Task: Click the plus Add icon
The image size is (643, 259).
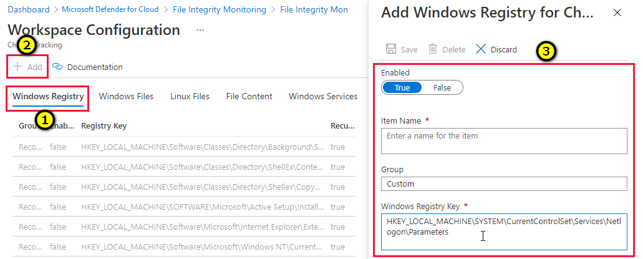Action: [x=18, y=66]
